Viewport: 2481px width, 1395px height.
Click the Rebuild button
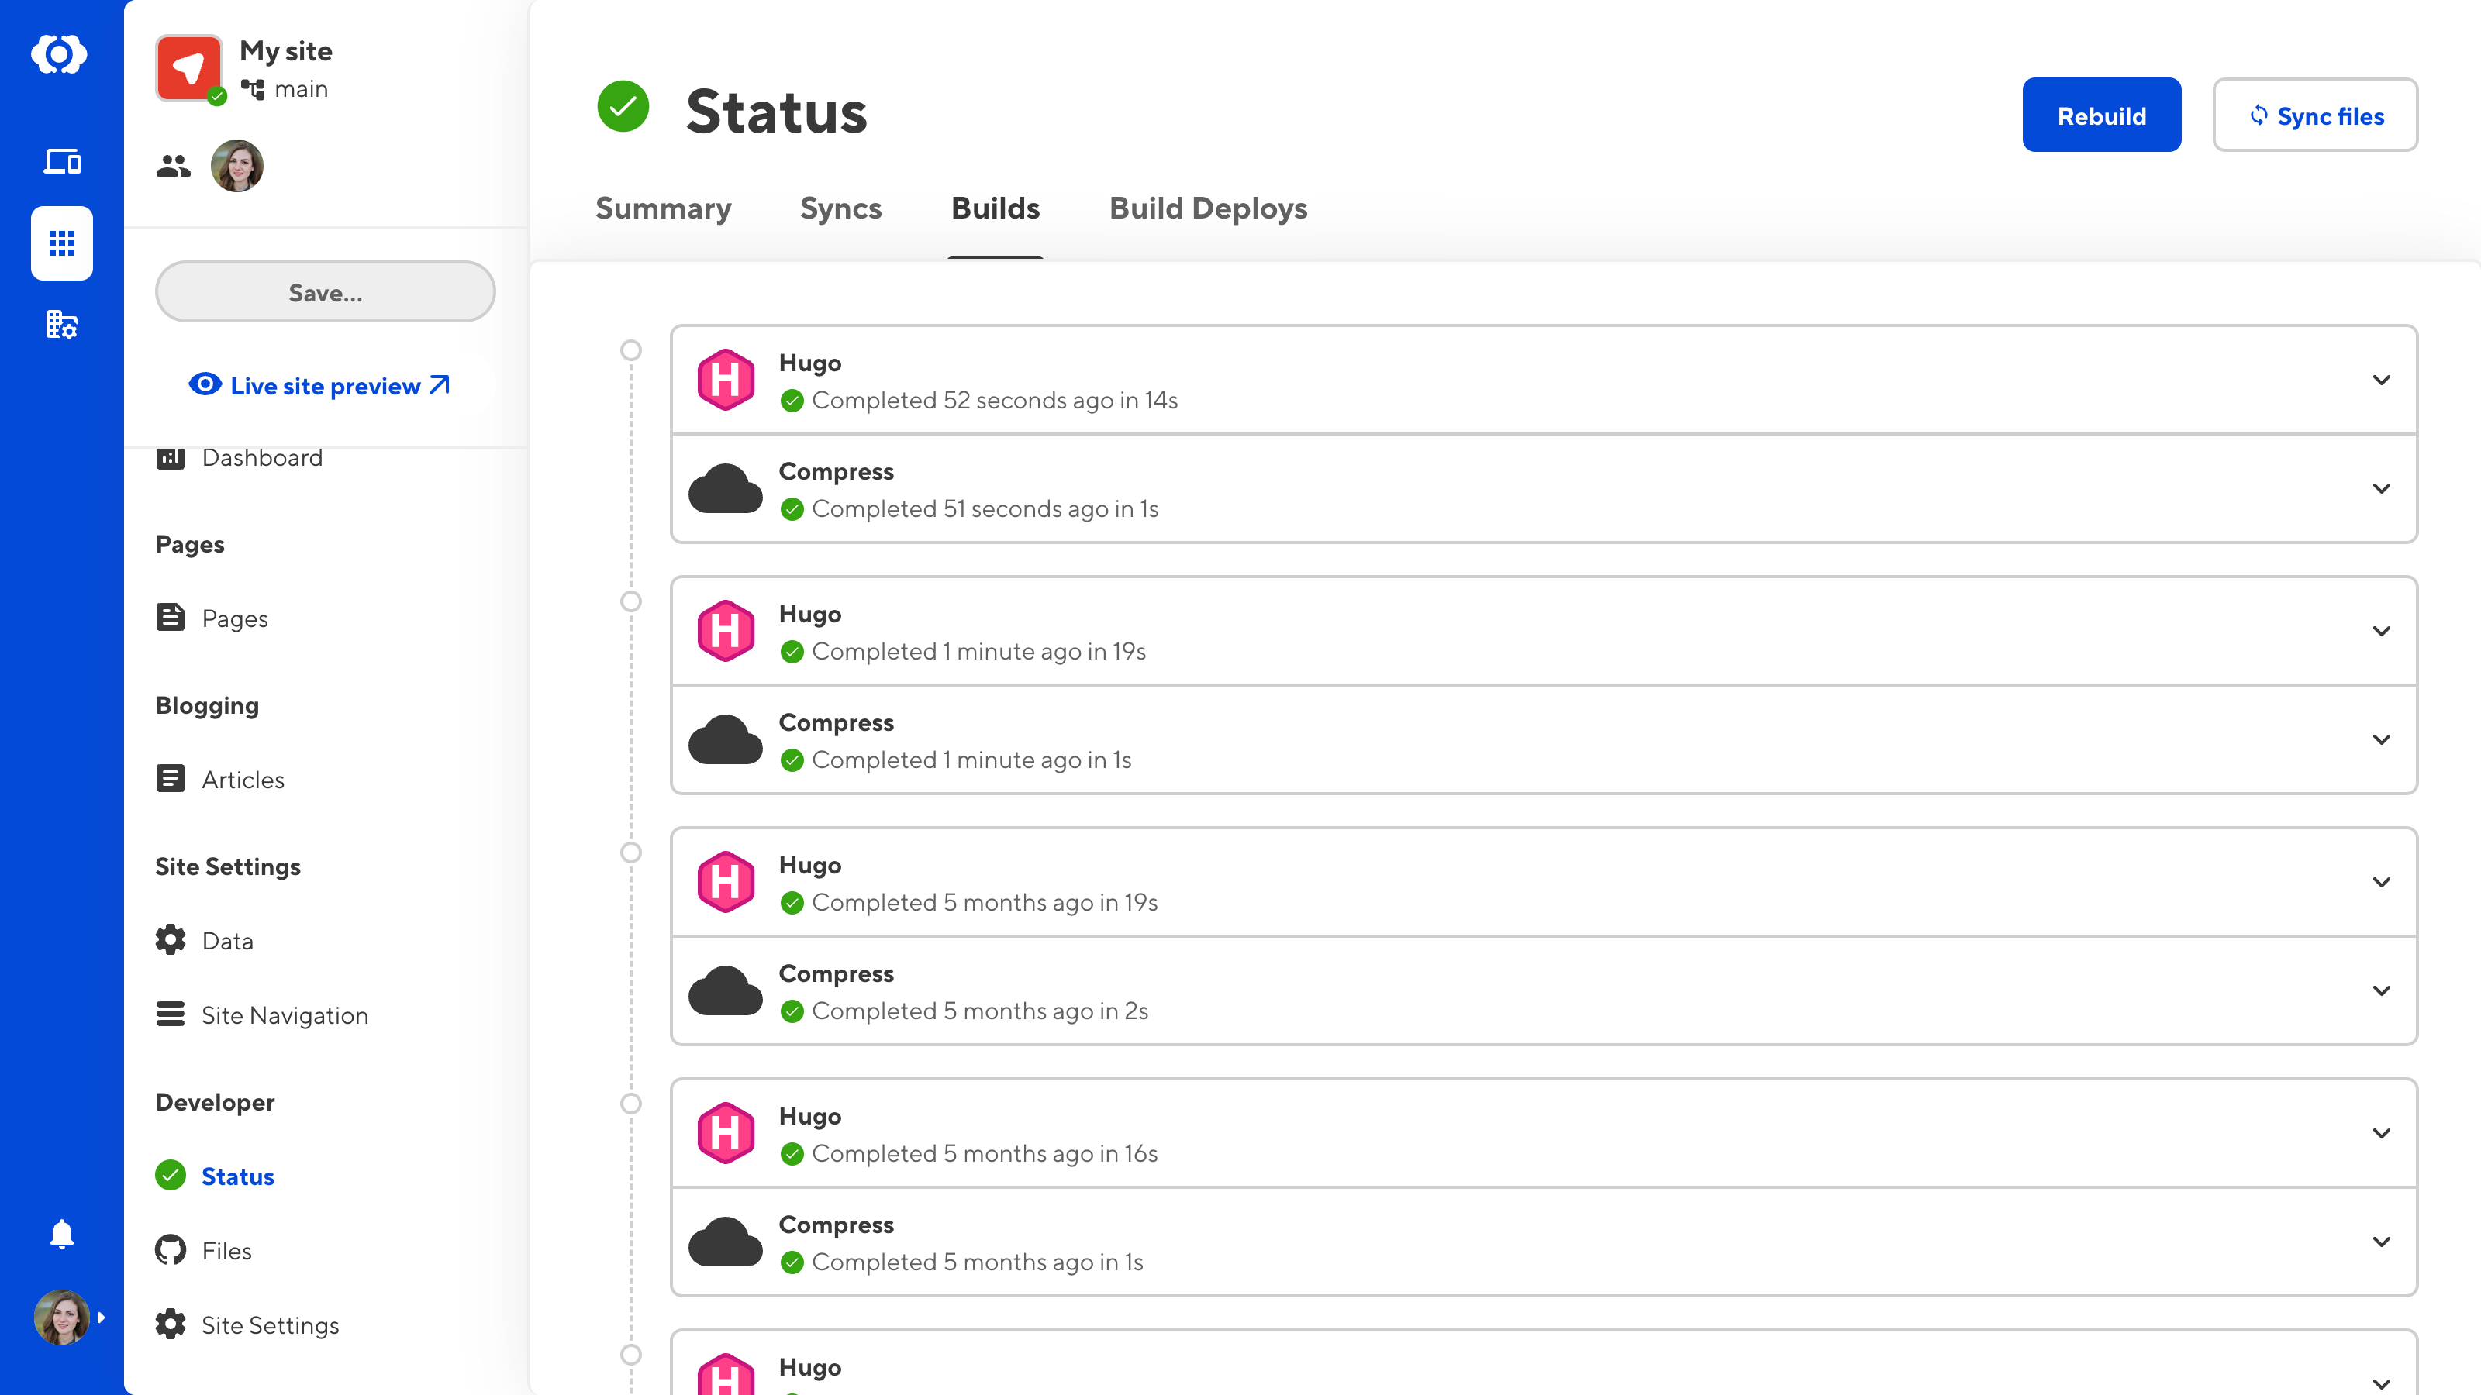point(2101,114)
